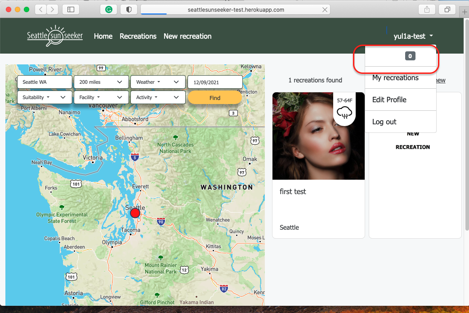
Task: Toggle the Safari sidebar button
Action: click(71, 9)
